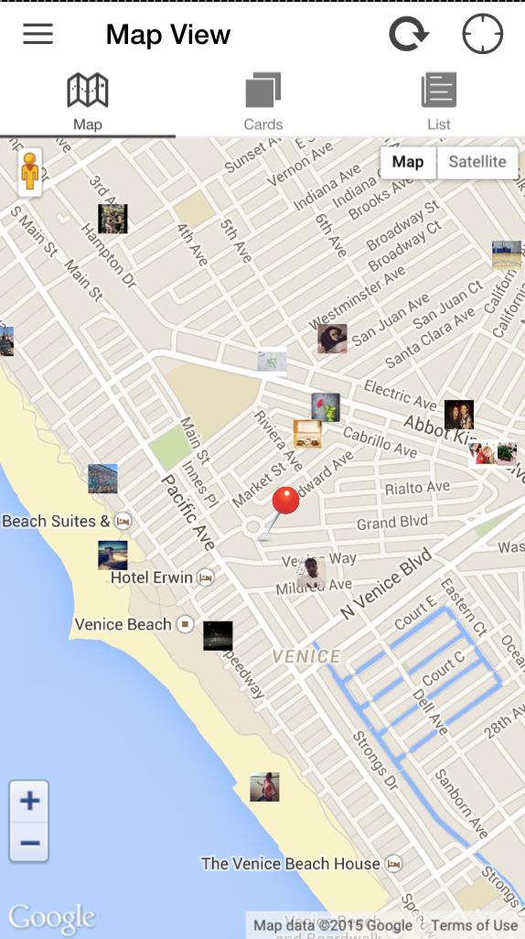The width and height of the screenshot is (525, 939).
Task: Tap the Venice Beach House hotel icon
Action: pyautogui.click(x=394, y=864)
